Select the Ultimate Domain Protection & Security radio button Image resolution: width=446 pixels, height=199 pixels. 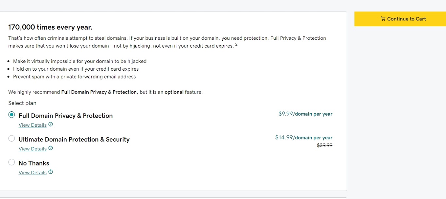(12, 138)
